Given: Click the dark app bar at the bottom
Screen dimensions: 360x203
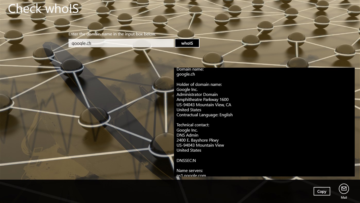Looking at the screenshot, I should 154,191.
